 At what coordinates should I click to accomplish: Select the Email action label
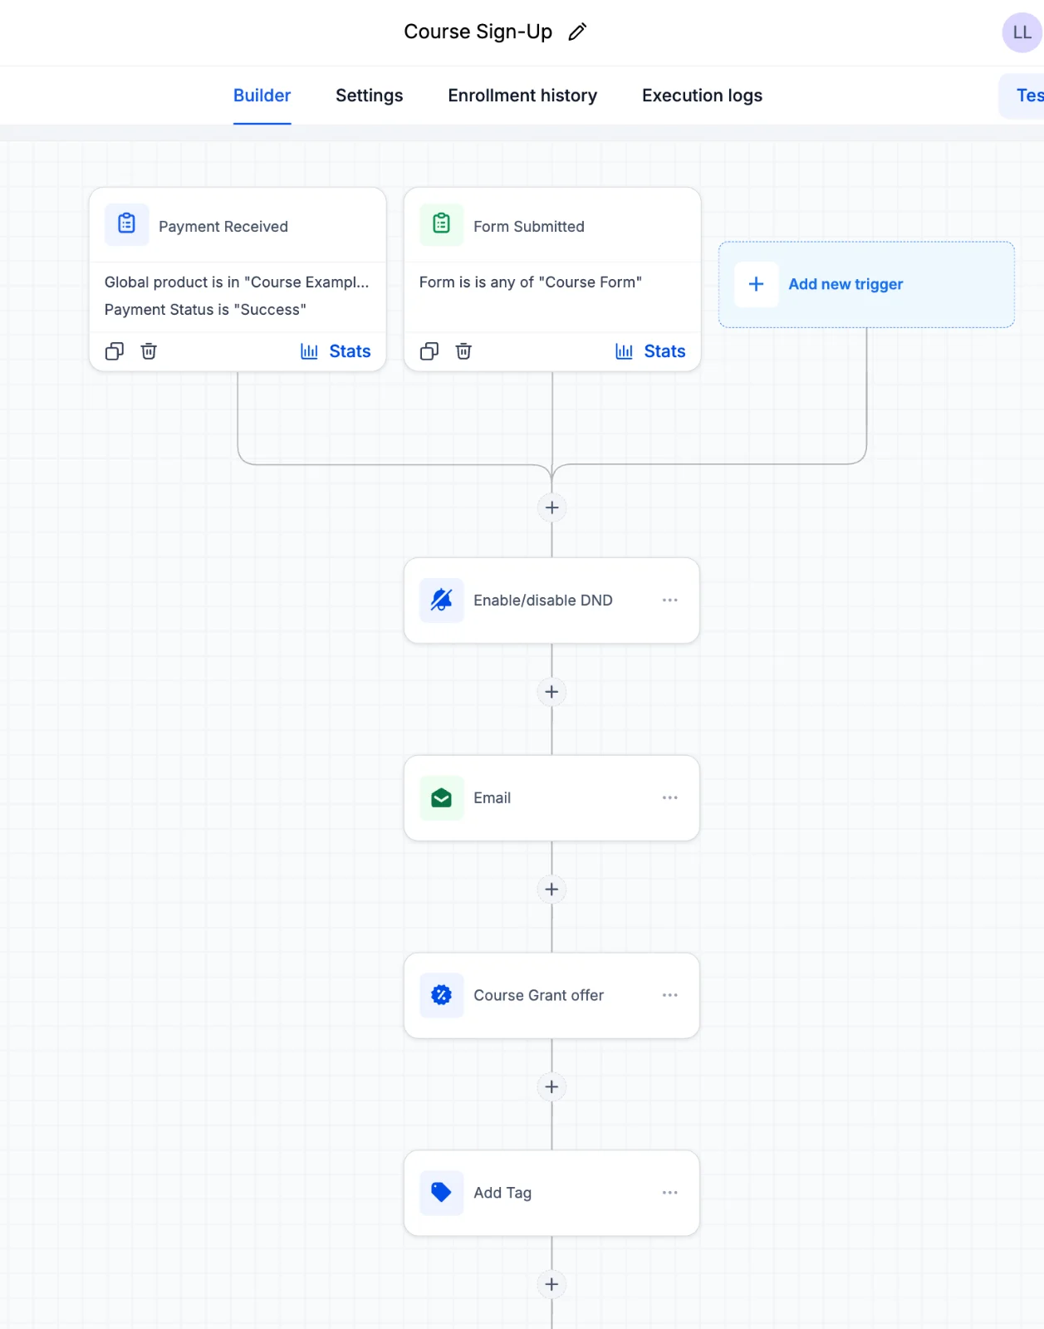(493, 798)
